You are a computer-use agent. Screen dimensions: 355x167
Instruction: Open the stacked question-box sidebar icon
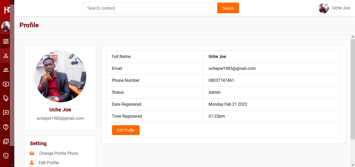pos(6,141)
